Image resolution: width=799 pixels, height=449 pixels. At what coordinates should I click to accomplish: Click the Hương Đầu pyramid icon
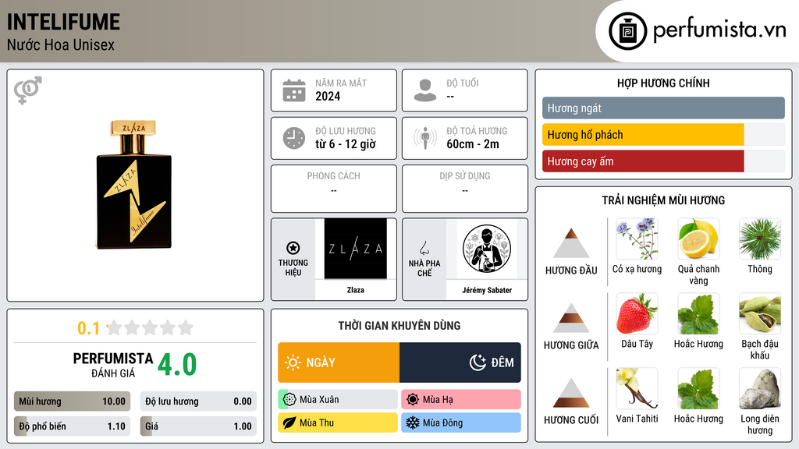pyautogui.click(x=571, y=243)
